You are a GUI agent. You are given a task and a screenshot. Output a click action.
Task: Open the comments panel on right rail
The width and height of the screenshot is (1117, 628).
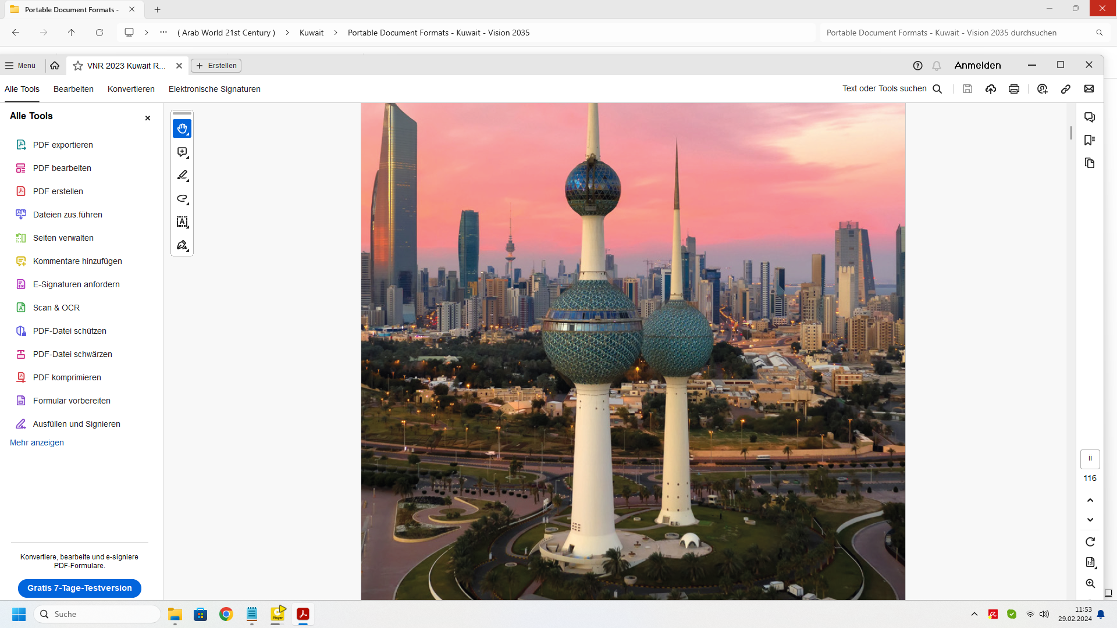point(1090,117)
